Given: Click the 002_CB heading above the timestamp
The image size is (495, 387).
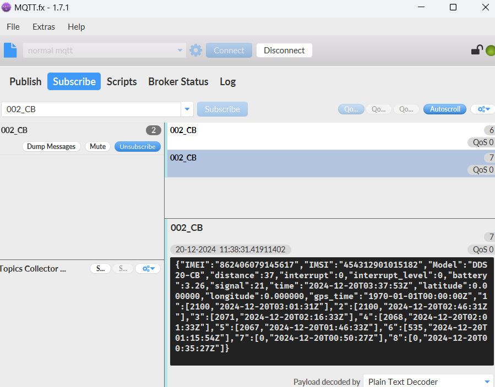Looking at the screenshot, I should [x=187, y=228].
